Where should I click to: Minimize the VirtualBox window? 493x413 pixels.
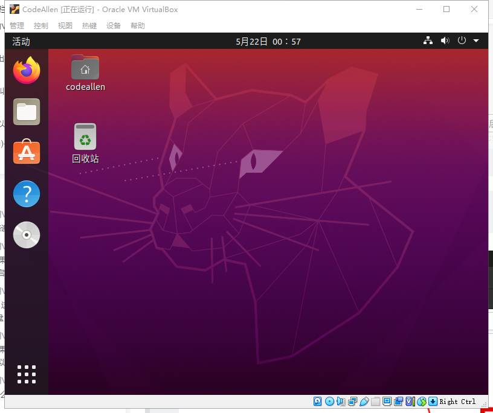coord(419,9)
